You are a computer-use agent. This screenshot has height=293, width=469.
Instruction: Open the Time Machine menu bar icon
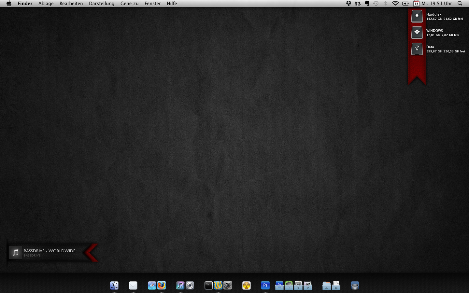pyautogui.click(x=376, y=3)
